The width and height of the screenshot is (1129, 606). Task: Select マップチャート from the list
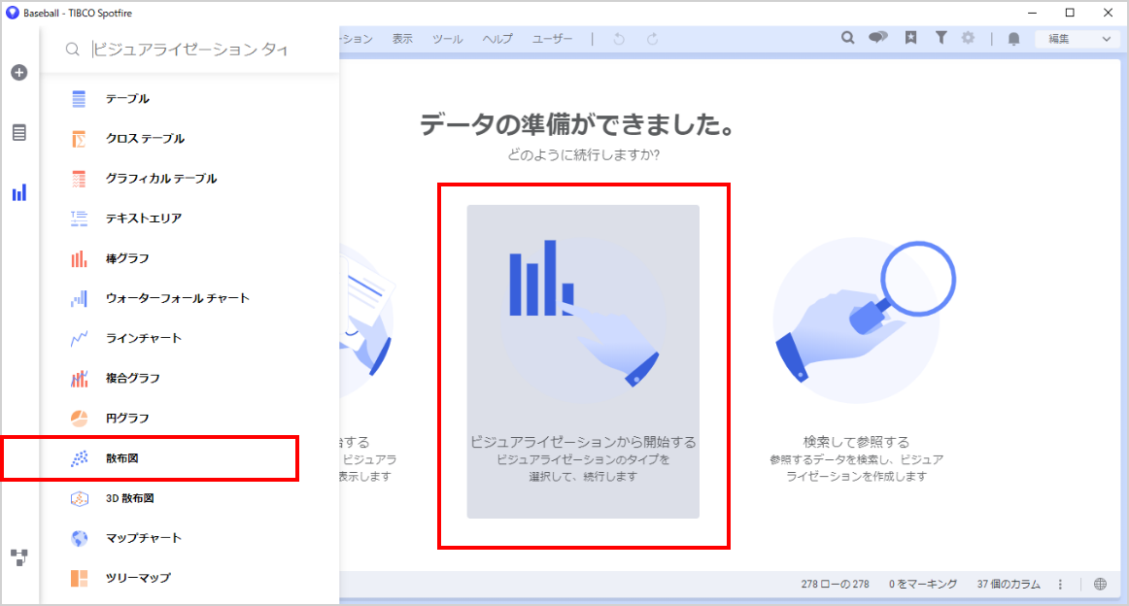(x=144, y=538)
